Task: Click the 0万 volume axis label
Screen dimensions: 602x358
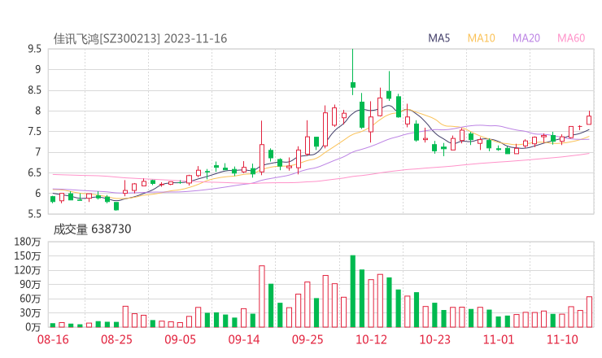Action: coord(33,327)
